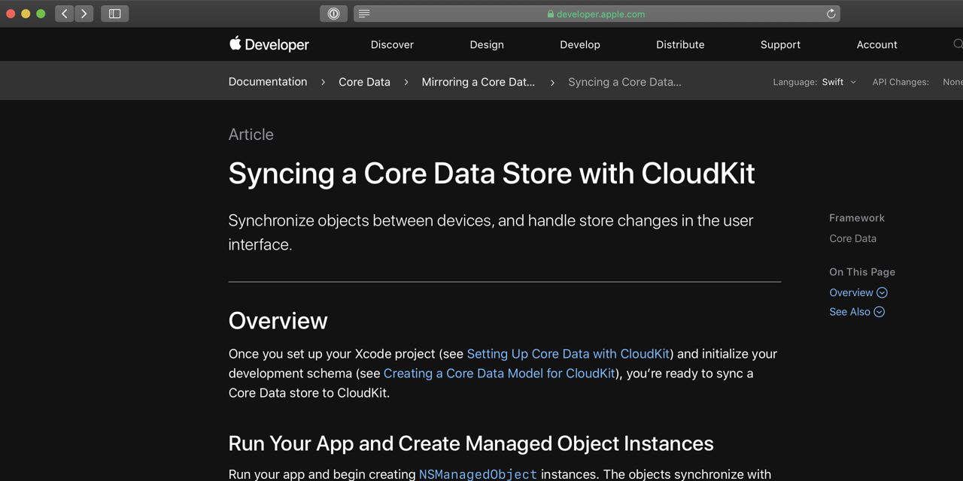Show Reader view using the lines icon
Viewport: 963px width, 481px height.
point(364,14)
